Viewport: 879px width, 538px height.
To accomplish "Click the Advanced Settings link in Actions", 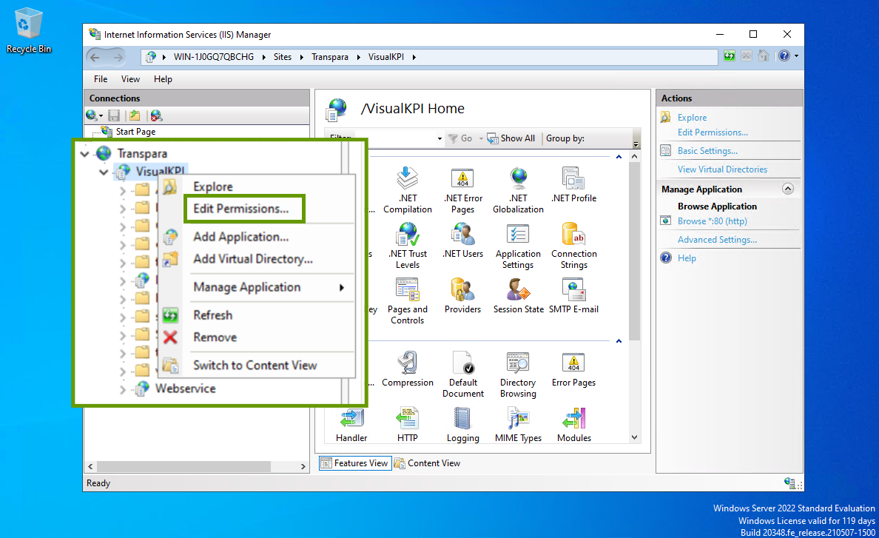I will pos(717,240).
